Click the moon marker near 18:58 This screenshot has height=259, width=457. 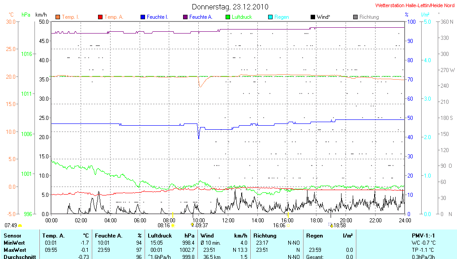[331, 225]
